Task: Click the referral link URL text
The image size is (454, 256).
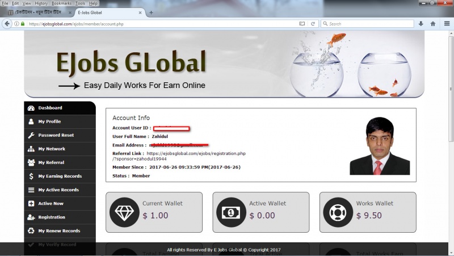Action: [x=179, y=156]
